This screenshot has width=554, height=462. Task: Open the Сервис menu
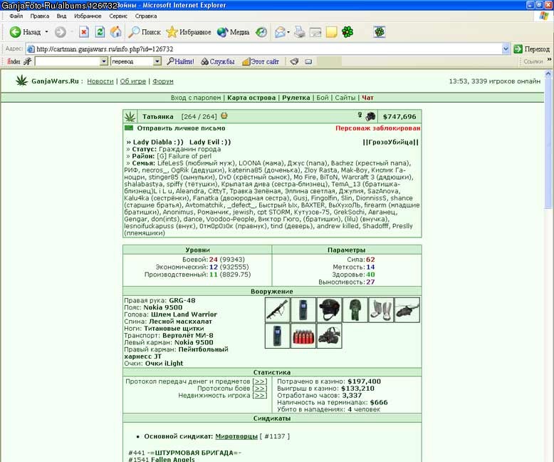tap(118, 16)
